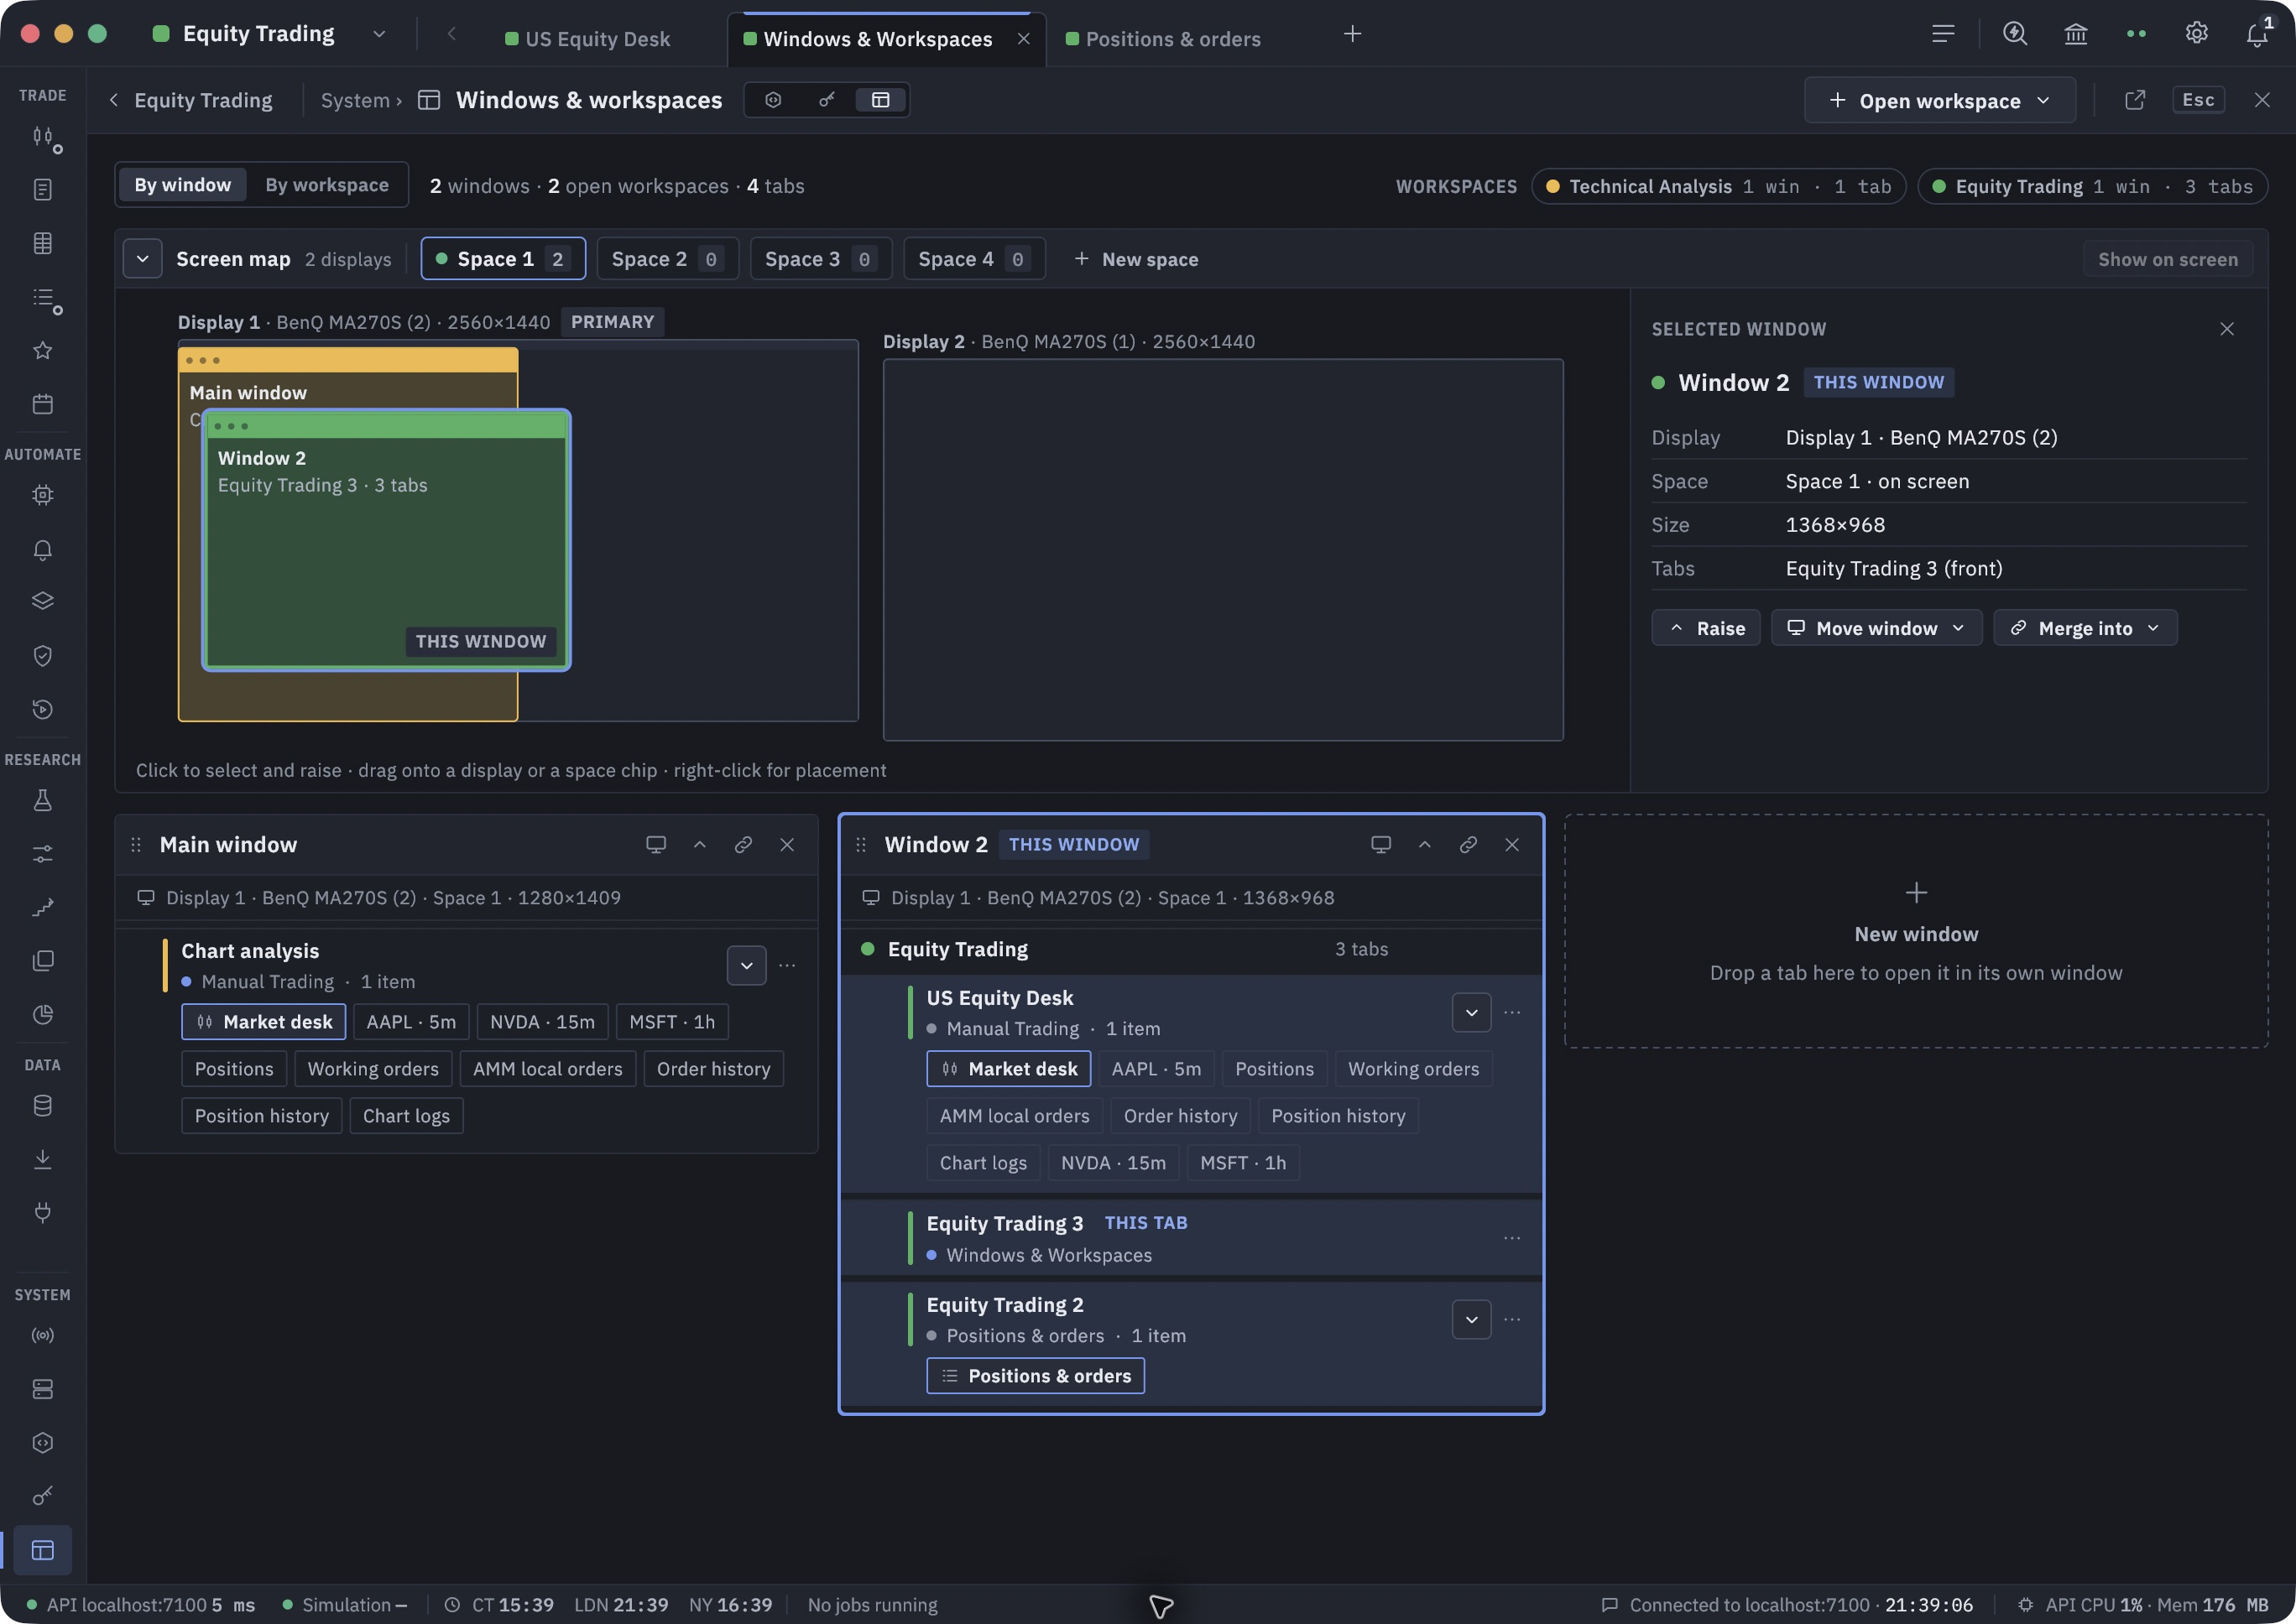Open the calendar icon in sidebar
Viewport: 2296px width, 1624px height.
pos(43,404)
